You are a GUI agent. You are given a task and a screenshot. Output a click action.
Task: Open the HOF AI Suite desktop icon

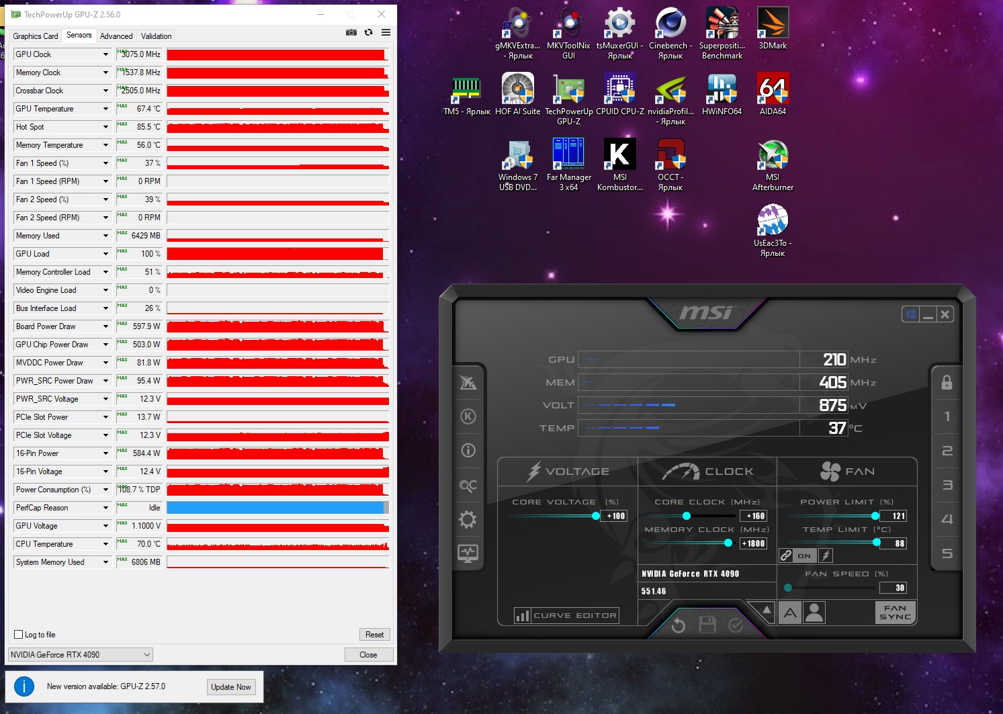pos(517,94)
